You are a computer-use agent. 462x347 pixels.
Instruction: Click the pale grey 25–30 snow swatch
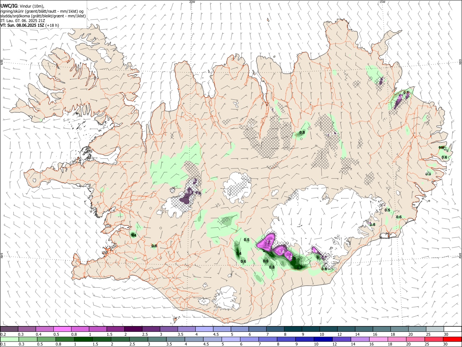434,329
